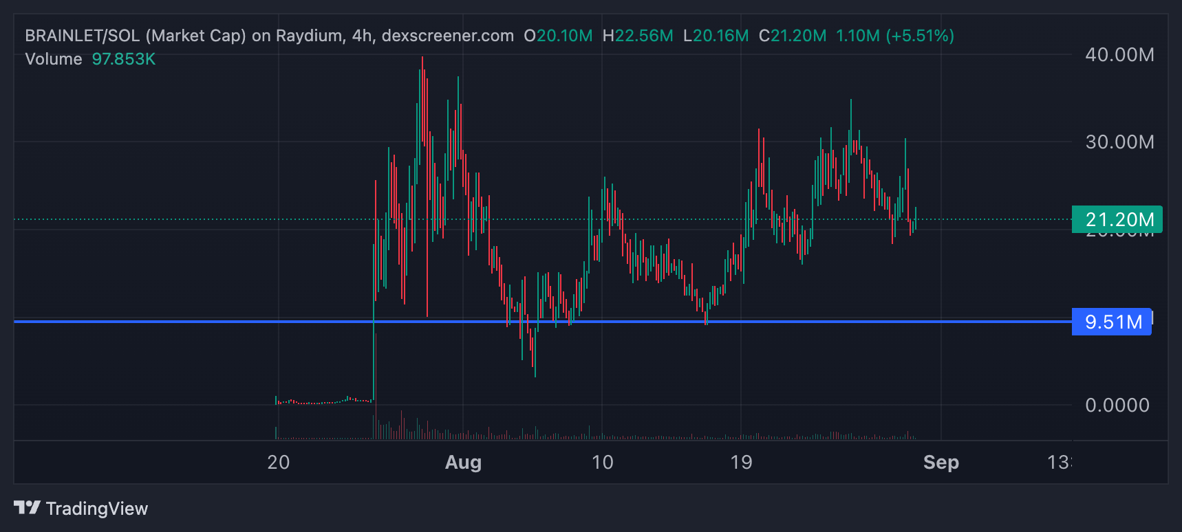Image resolution: width=1182 pixels, height=532 pixels.
Task: Click the H22.56M high value
Action: point(638,36)
